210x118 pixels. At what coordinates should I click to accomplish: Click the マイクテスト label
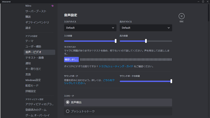tap(70, 47)
